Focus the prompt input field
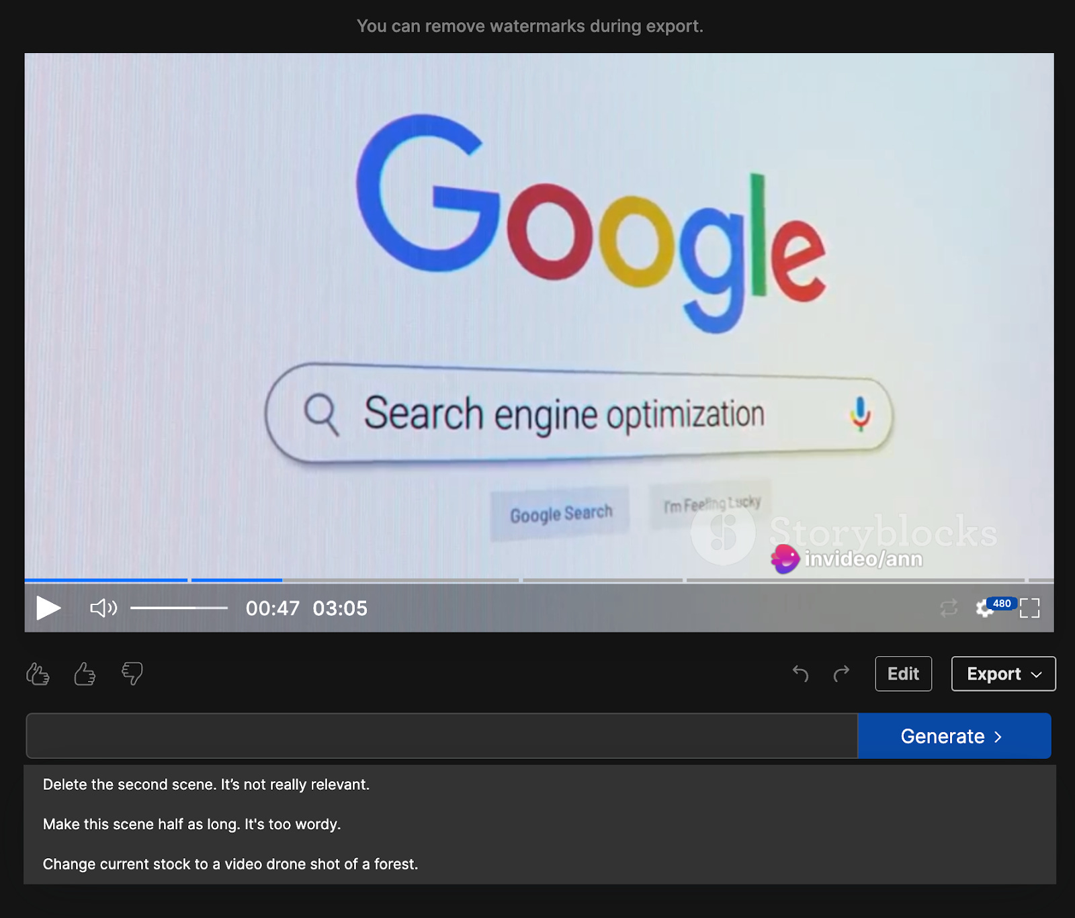Screen dimensions: 1075x918 441,736
